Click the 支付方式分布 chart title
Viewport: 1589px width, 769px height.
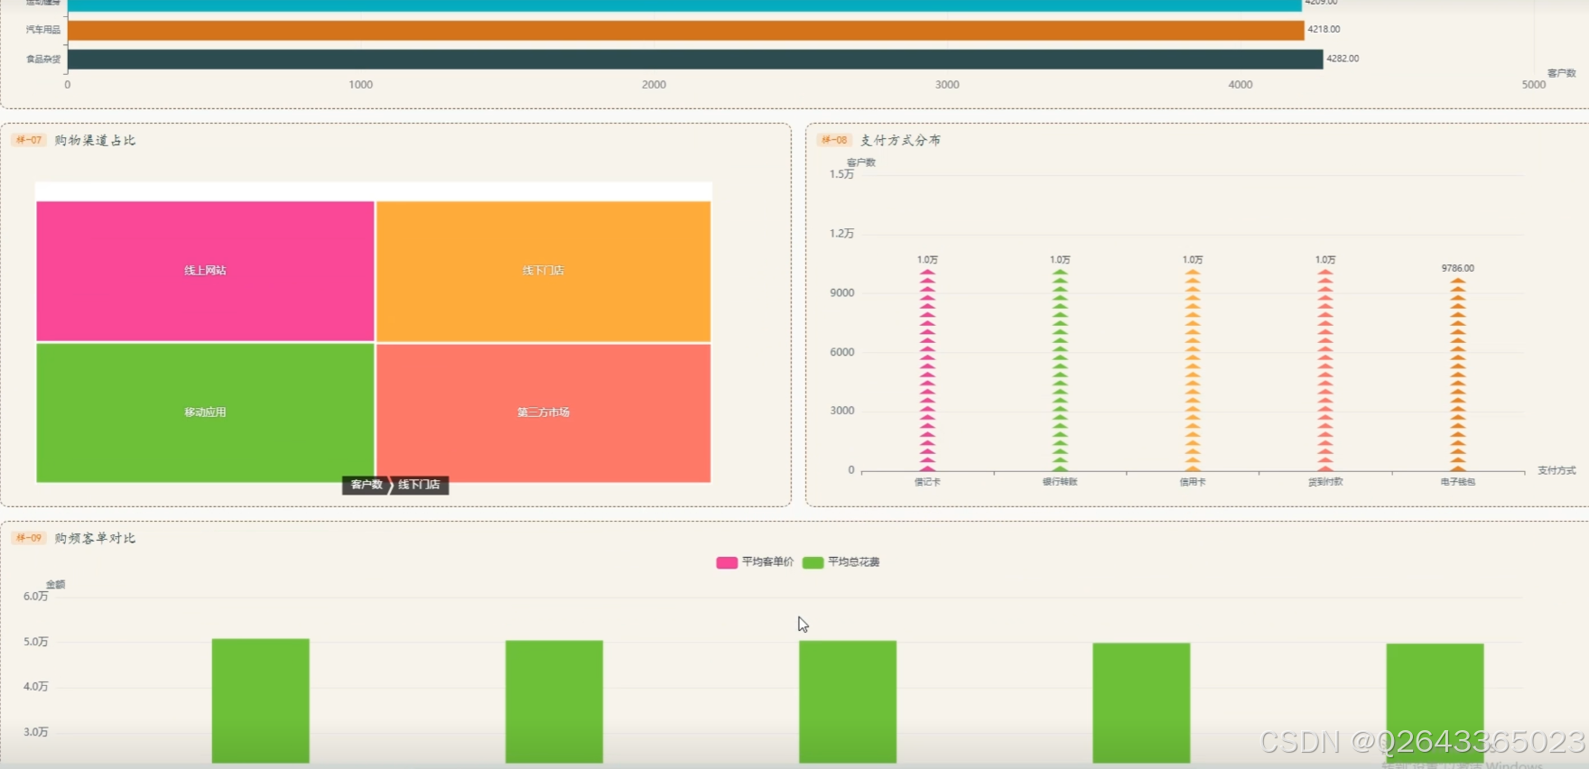900,140
